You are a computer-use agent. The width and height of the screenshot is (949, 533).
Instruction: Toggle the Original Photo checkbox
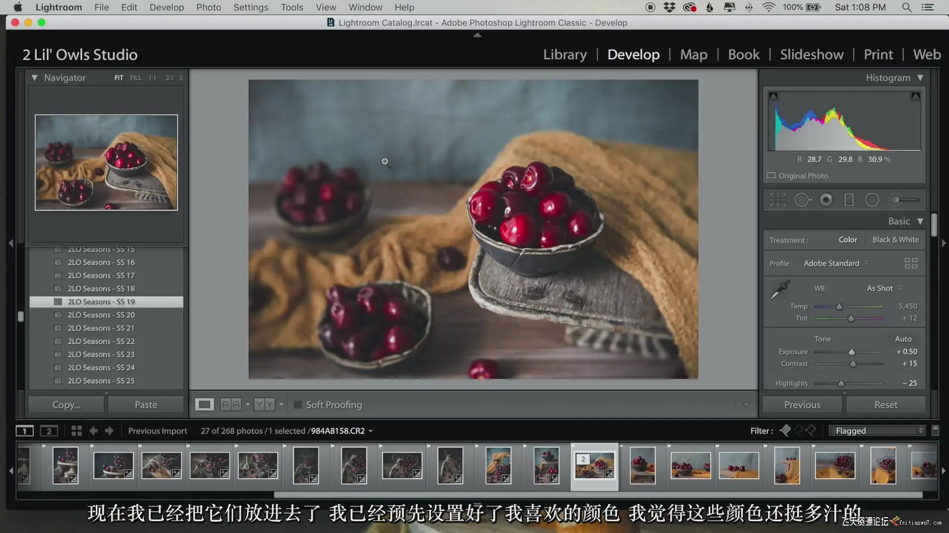tap(771, 176)
